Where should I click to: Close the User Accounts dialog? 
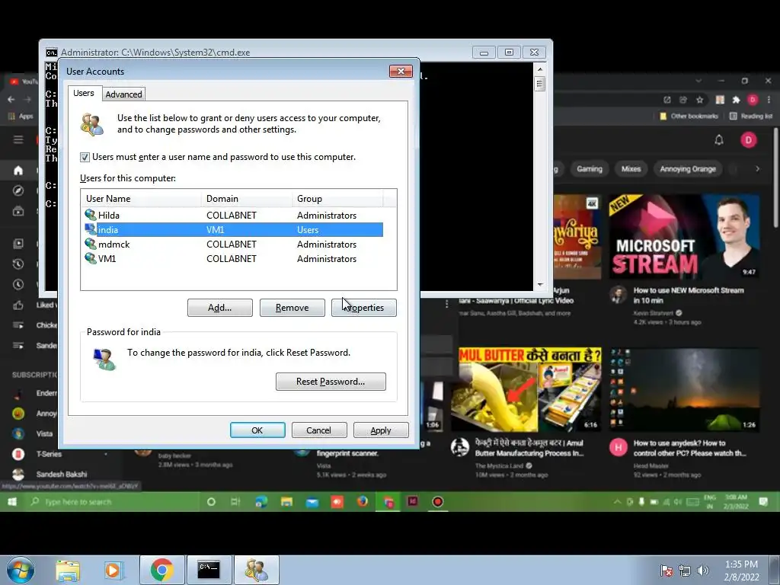[401, 71]
